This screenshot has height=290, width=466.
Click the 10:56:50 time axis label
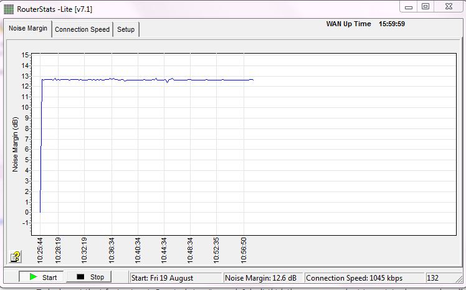coord(244,249)
